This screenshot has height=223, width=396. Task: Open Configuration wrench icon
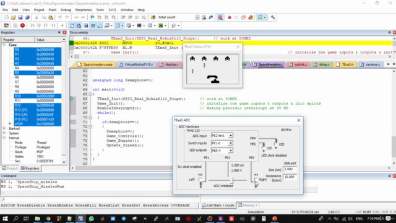pos(273,17)
